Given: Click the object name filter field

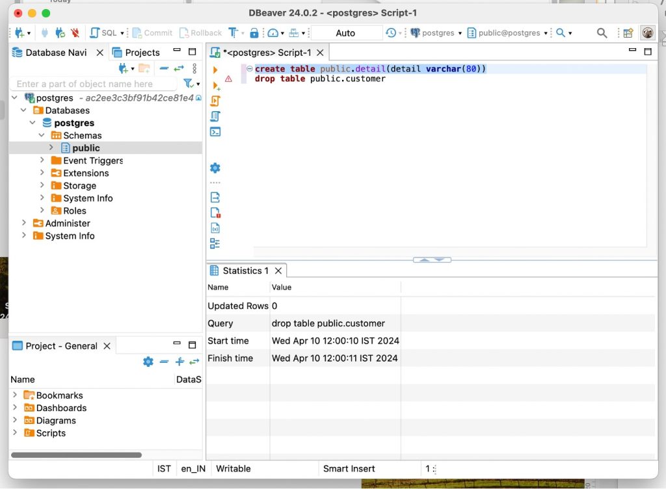Looking at the screenshot, I should [x=94, y=84].
